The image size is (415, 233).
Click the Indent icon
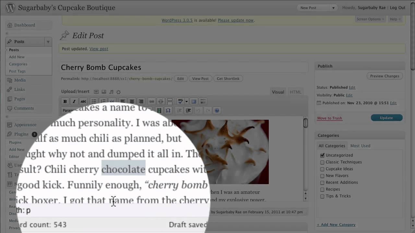coord(188,110)
